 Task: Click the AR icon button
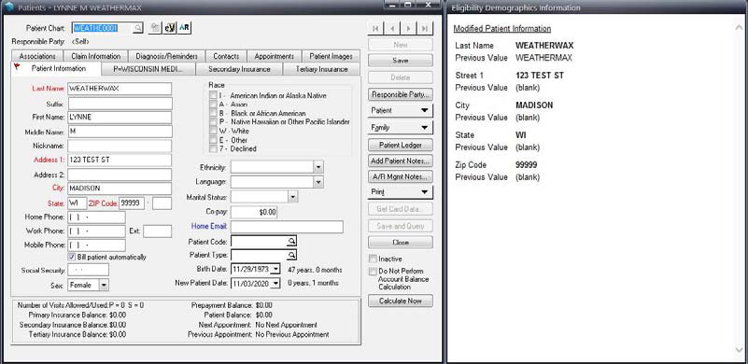184,28
